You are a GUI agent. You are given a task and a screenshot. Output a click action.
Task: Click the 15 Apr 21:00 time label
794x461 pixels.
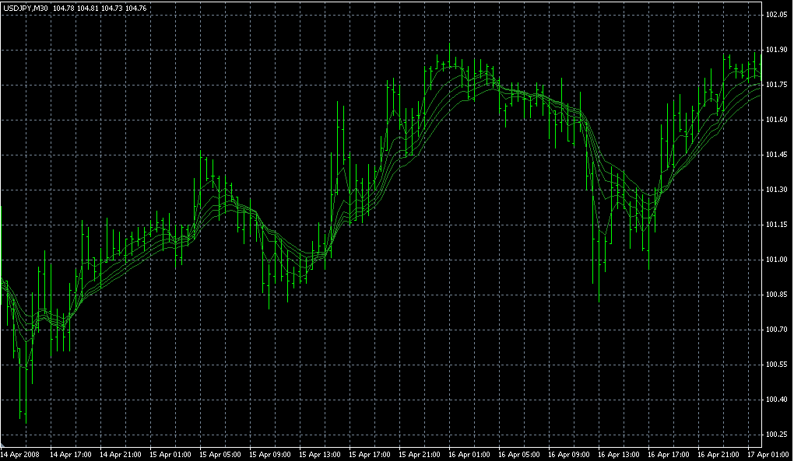(x=420, y=455)
